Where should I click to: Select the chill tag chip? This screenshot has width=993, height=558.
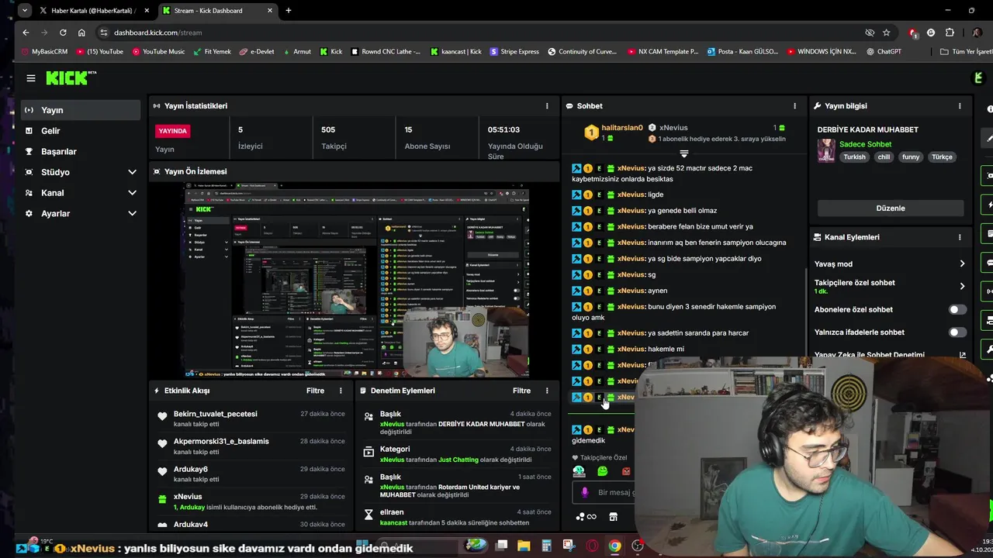click(884, 157)
